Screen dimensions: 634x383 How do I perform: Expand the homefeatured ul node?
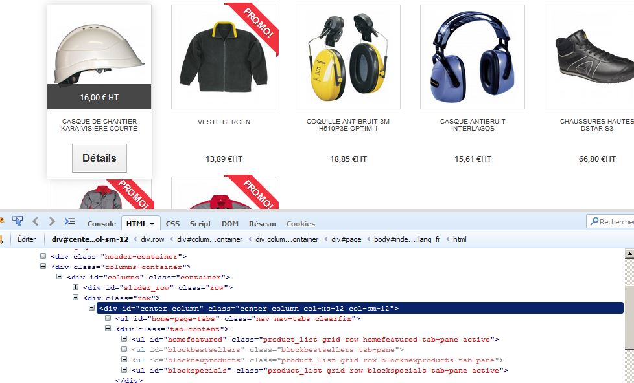pyautogui.click(x=124, y=339)
